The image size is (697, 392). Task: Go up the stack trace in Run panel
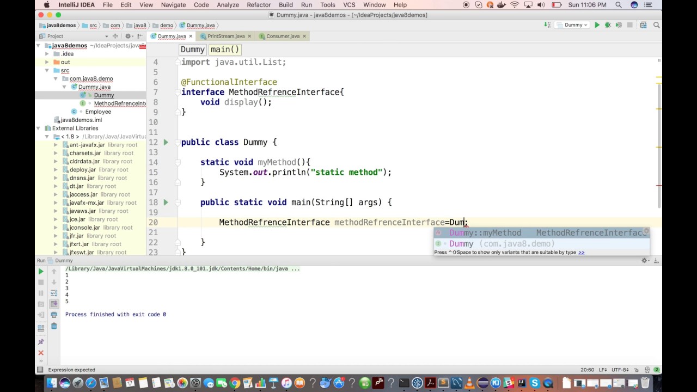tap(54, 271)
